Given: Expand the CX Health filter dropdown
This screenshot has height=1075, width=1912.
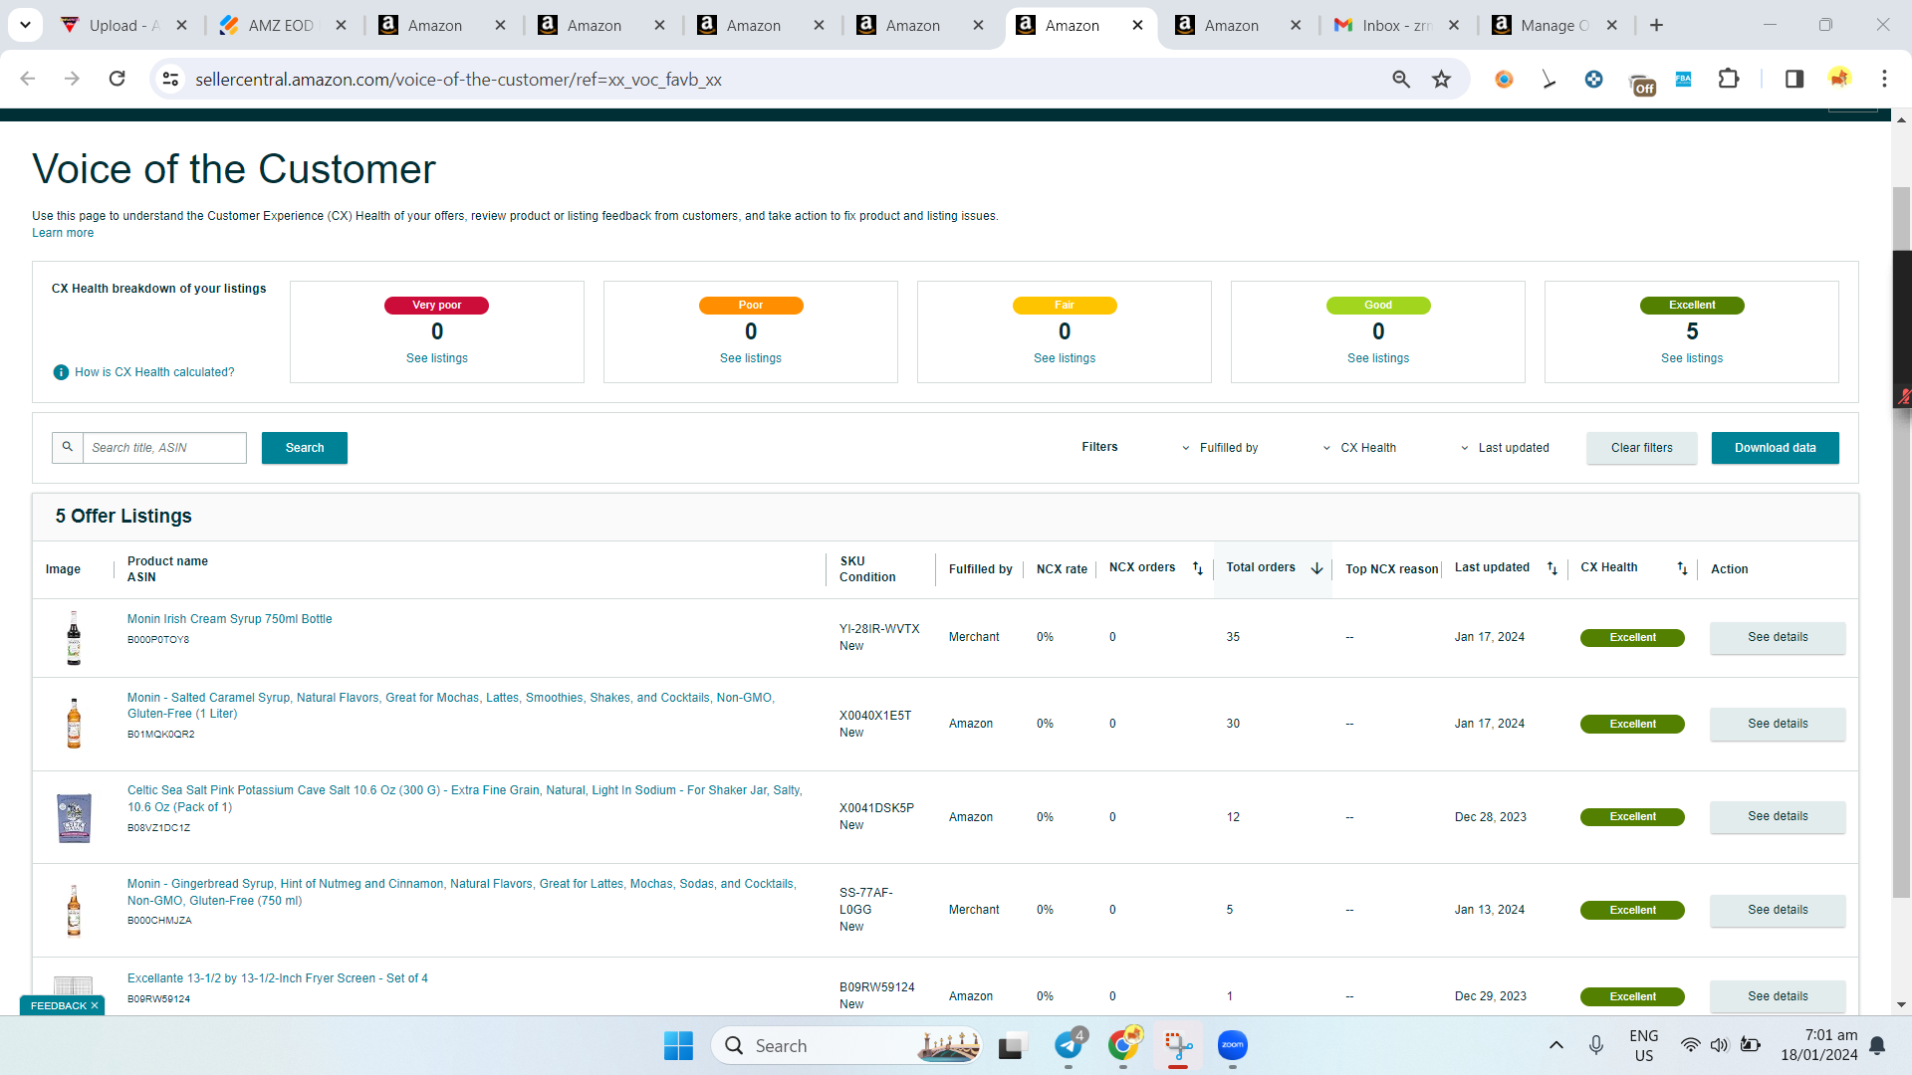Looking at the screenshot, I should tap(1359, 448).
